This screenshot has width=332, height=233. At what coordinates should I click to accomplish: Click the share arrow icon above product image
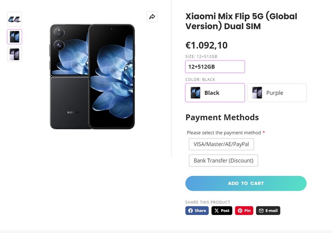[152, 17]
